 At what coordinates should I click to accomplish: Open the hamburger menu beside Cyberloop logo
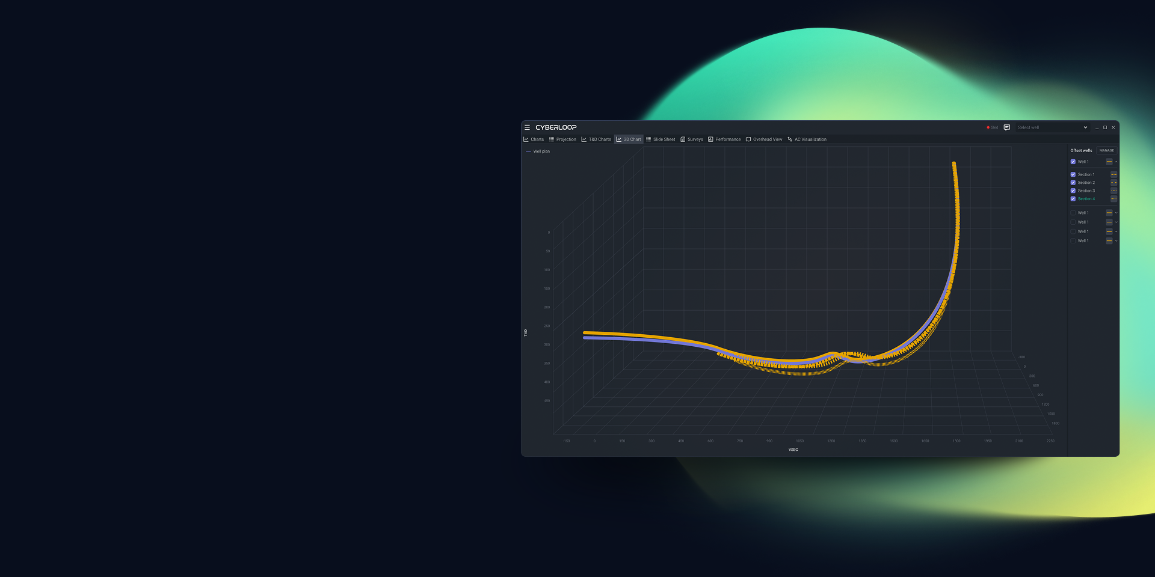527,127
